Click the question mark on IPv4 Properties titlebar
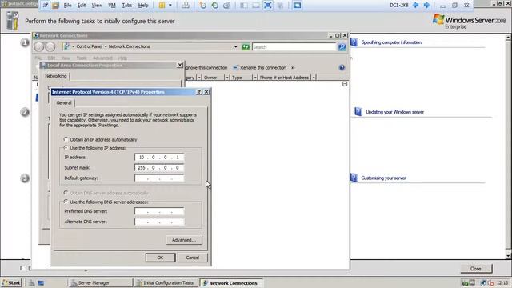The width and height of the screenshot is (512, 288). pos(199,92)
